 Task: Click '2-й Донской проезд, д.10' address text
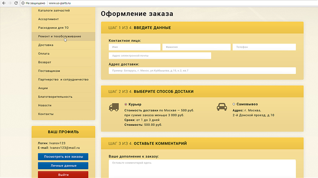pyautogui.click(x=253, y=115)
